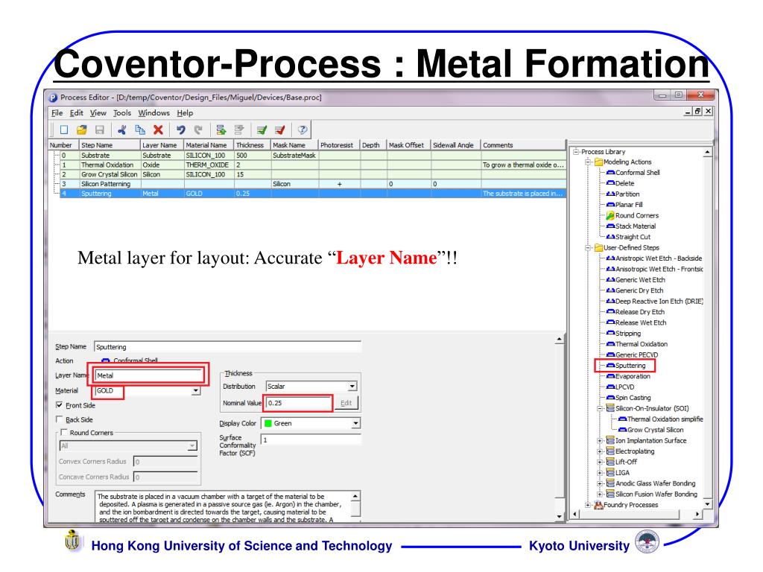Expand the Lift-Off node
The image size is (763, 572).
(600, 462)
